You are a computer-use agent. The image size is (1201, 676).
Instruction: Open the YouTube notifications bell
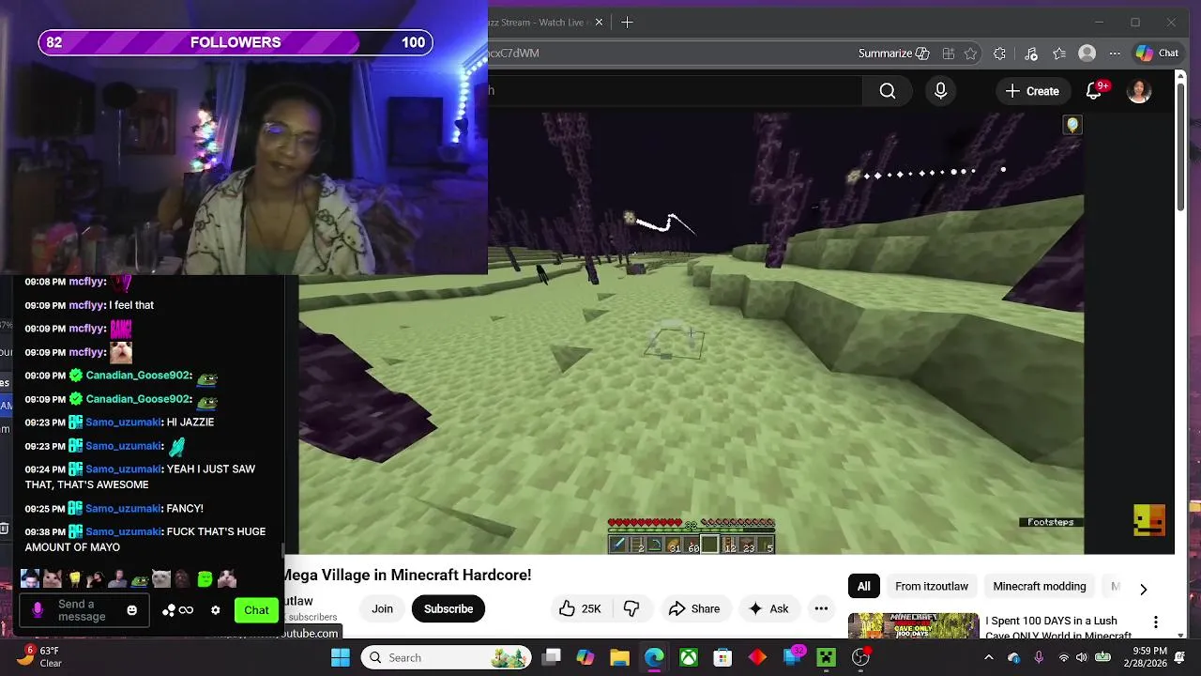[1094, 91]
